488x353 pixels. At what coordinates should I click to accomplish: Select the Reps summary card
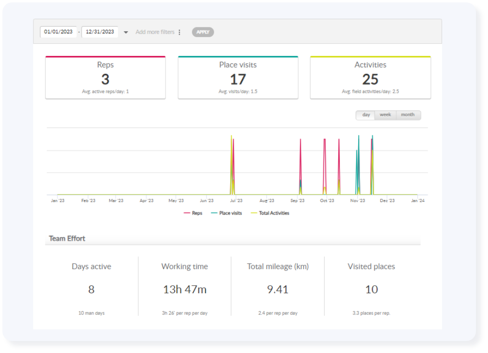[x=105, y=78]
